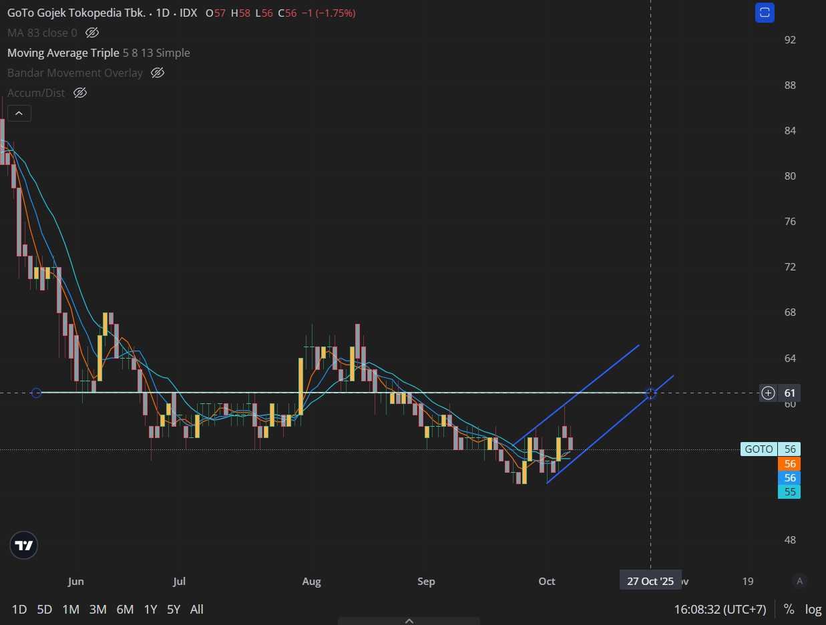Select the 1Y time range

[x=151, y=609]
